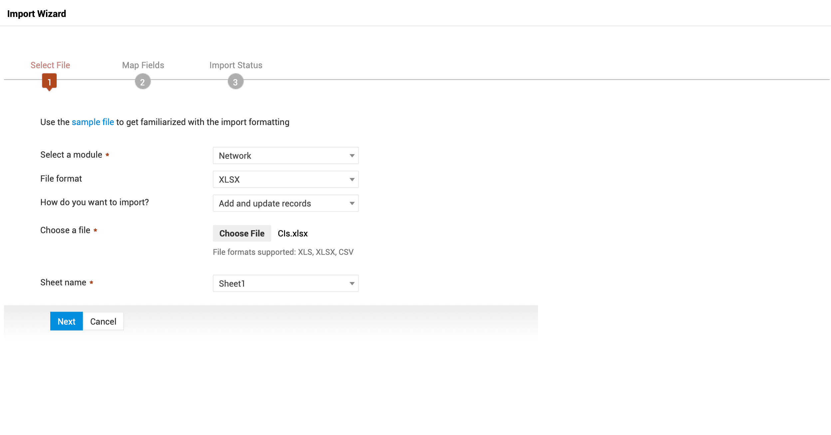Select the Import Status step label
Viewport: 831px width, 435px height.
pos(236,65)
